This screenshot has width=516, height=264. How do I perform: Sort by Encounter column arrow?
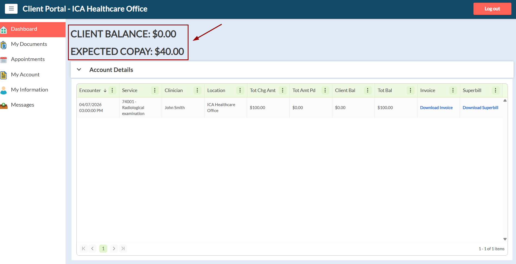105,91
